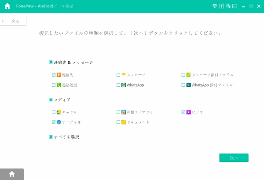The image size is (264, 180).
Task: Check the ギャラリー checkbox
Action: coord(54,112)
